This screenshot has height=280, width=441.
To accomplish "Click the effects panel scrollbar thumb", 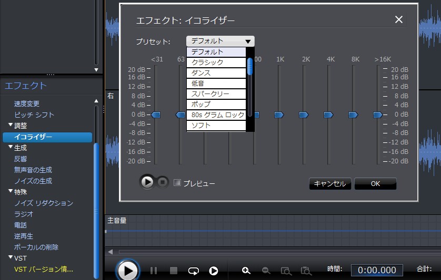I will click(96, 211).
